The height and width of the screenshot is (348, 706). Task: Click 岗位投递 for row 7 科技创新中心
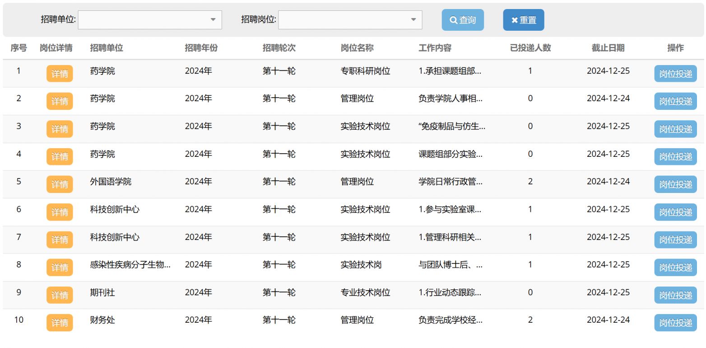[675, 240]
